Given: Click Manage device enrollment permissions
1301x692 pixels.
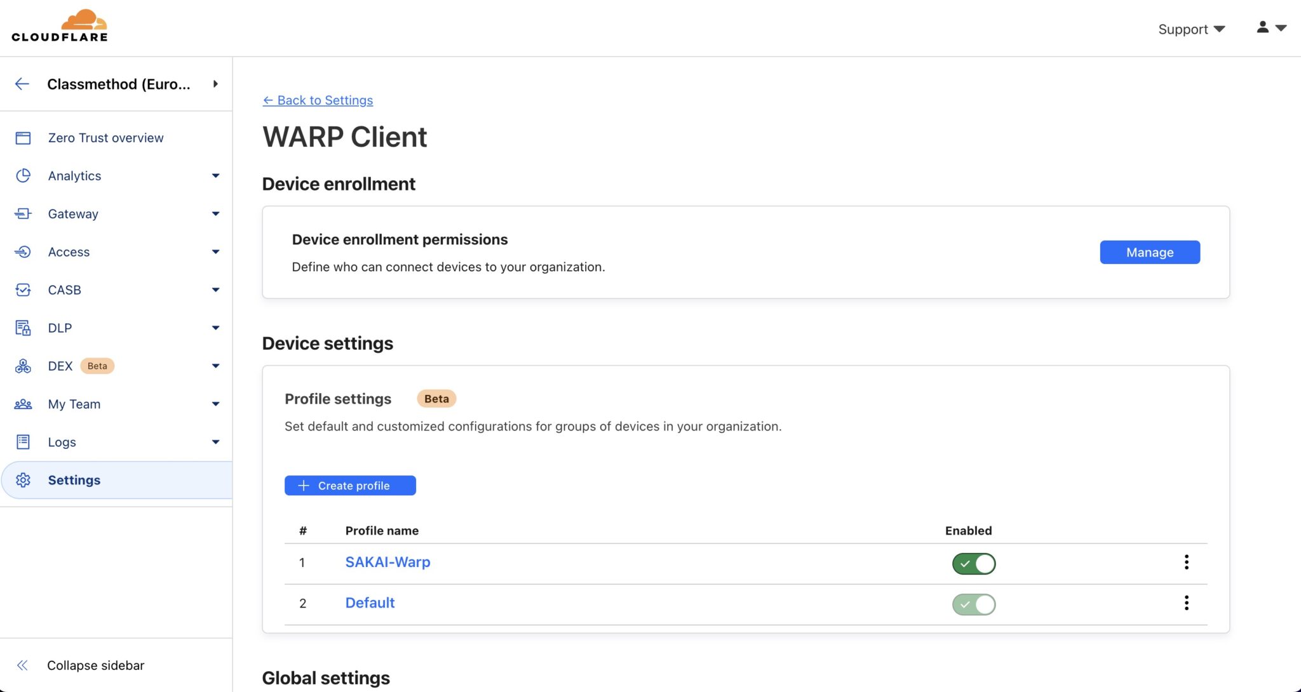Looking at the screenshot, I should click(x=1149, y=252).
